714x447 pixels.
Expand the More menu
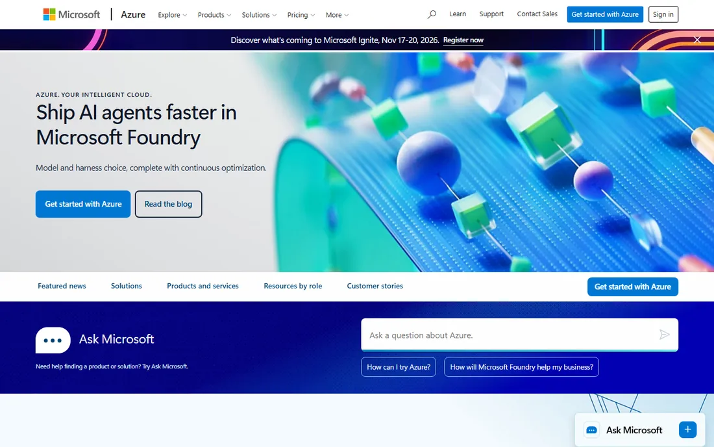(x=337, y=15)
